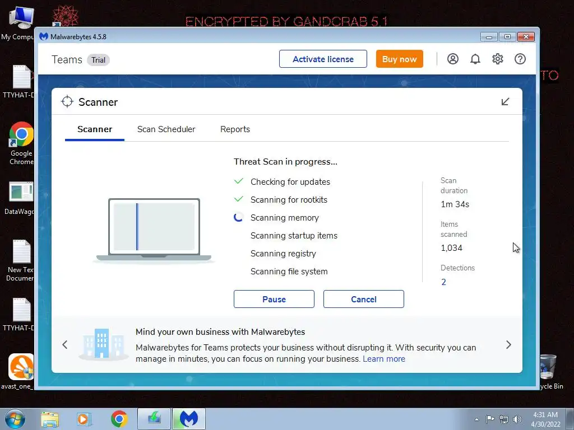Show previous promotion with left chevron
Screen dimensions: 574x430
click(65, 344)
